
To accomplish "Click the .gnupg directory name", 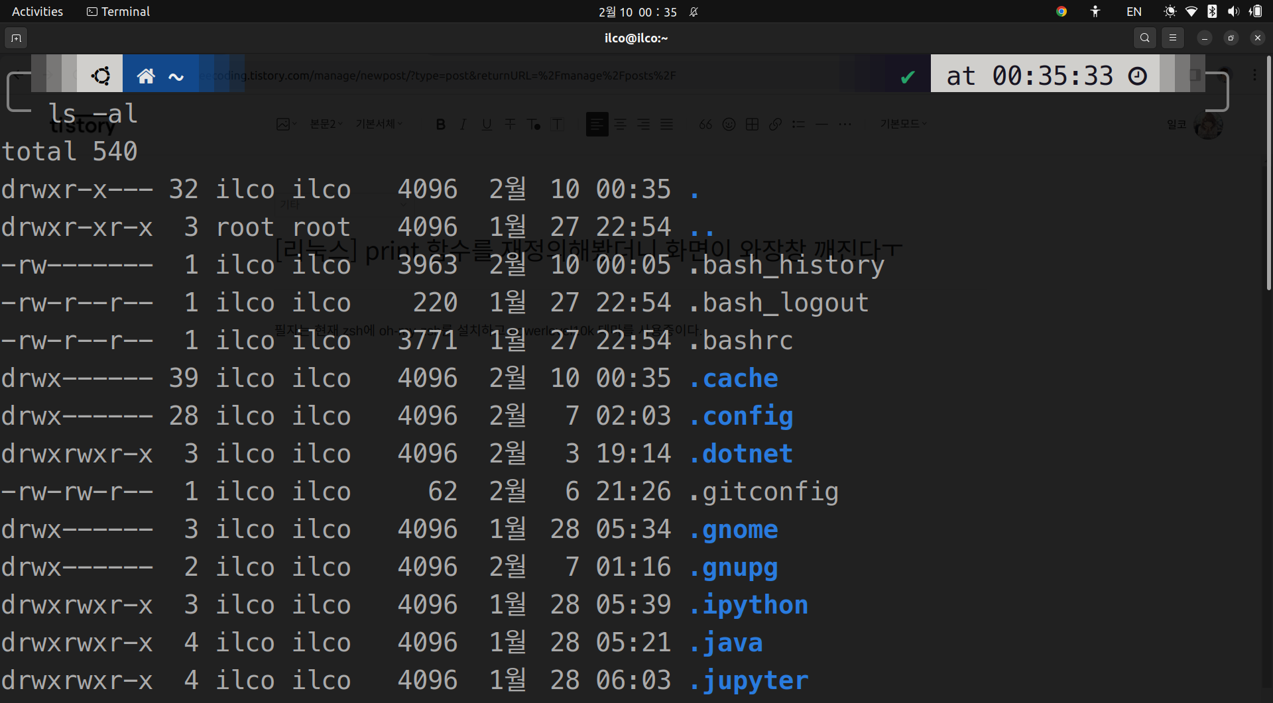I will pyautogui.click(x=733, y=567).
